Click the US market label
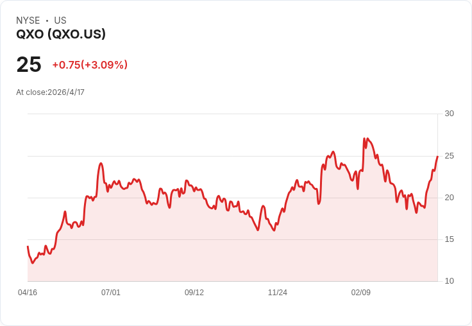This screenshot has width=472, height=326. click(x=60, y=21)
